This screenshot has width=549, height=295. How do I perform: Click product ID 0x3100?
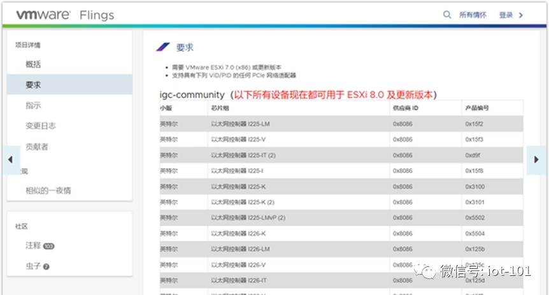474,187
